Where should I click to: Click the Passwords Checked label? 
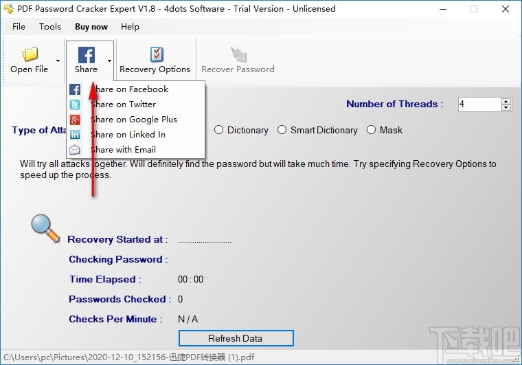click(x=120, y=299)
